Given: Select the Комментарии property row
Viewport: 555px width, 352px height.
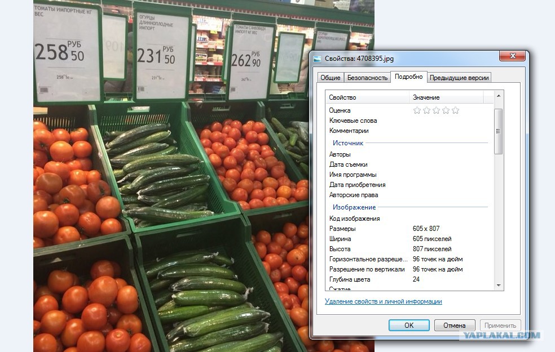Looking at the screenshot, I should tap(409, 131).
